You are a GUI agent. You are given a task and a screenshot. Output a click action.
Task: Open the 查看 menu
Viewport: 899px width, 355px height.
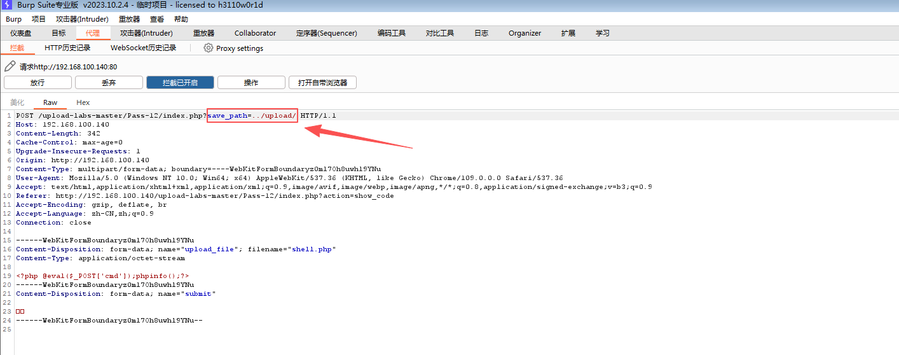click(x=157, y=19)
